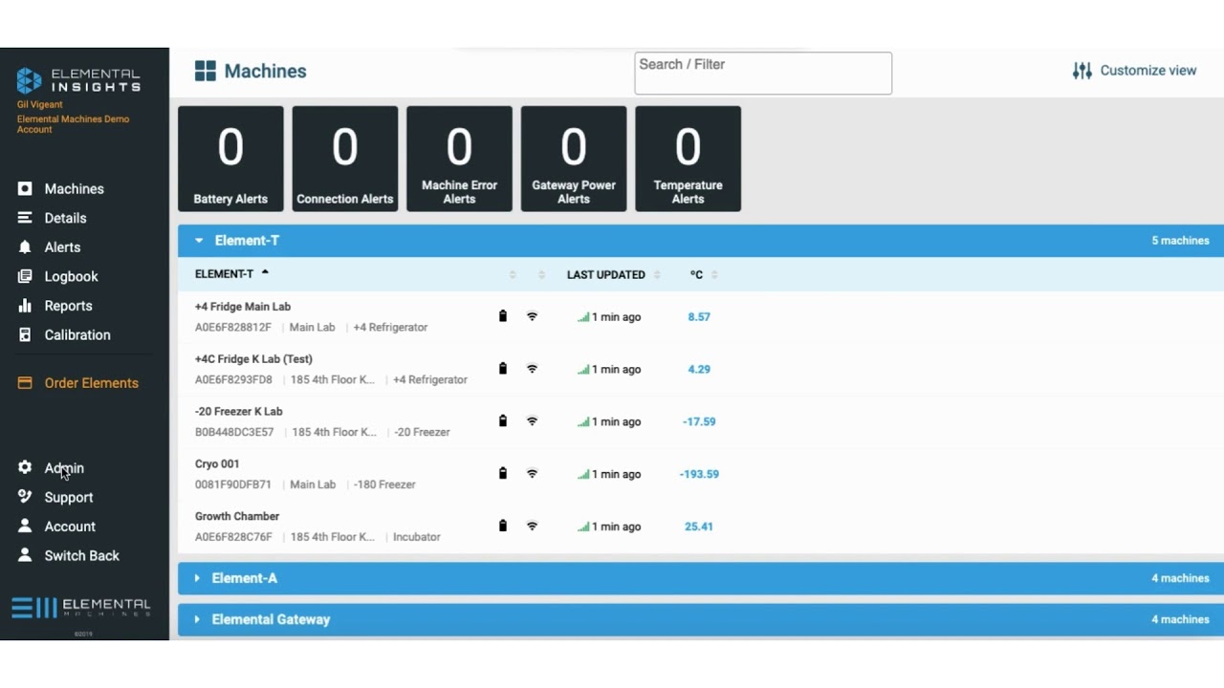This screenshot has height=688, width=1224.
Task: Click the Alerts bell icon
Action: pos(25,247)
